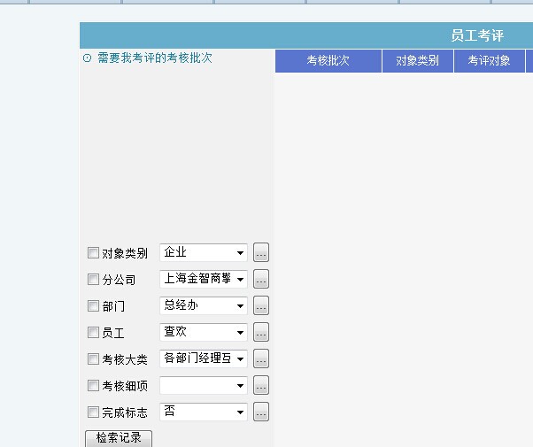The width and height of the screenshot is (533, 447).
Task: Click the 考核批次 column header
Action: [328, 61]
